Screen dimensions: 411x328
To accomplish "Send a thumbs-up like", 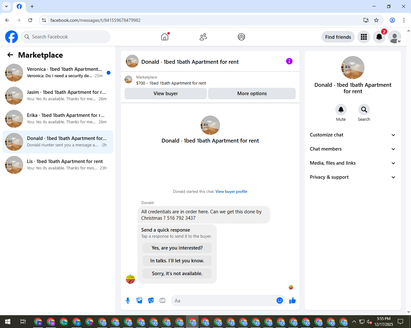I will click(292, 300).
